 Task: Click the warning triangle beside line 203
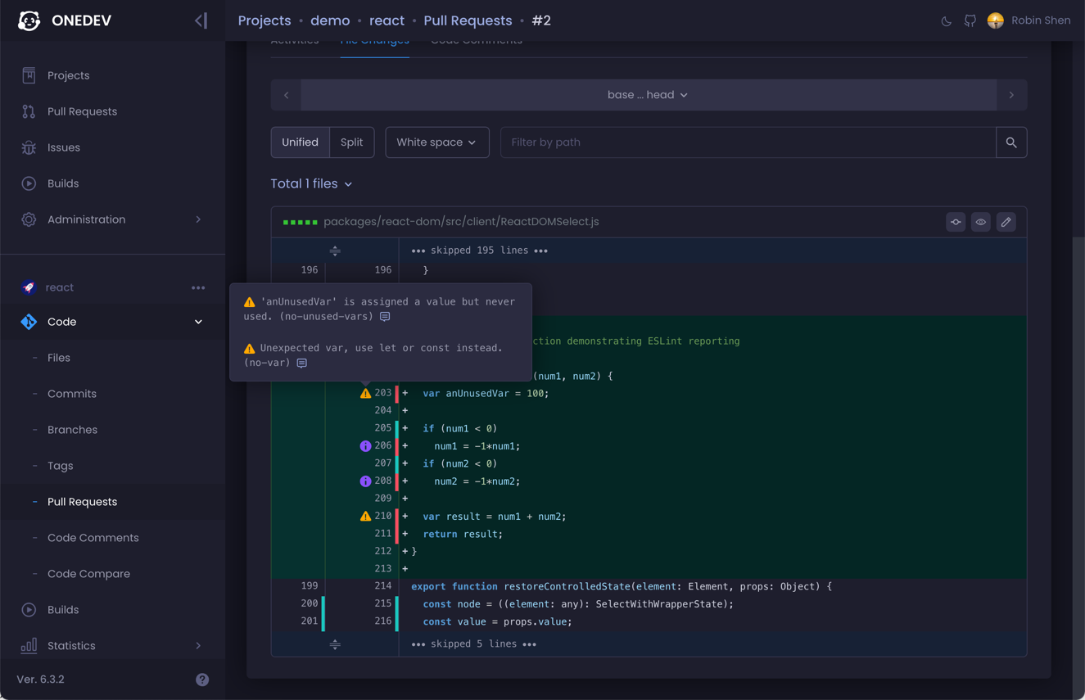tap(364, 393)
